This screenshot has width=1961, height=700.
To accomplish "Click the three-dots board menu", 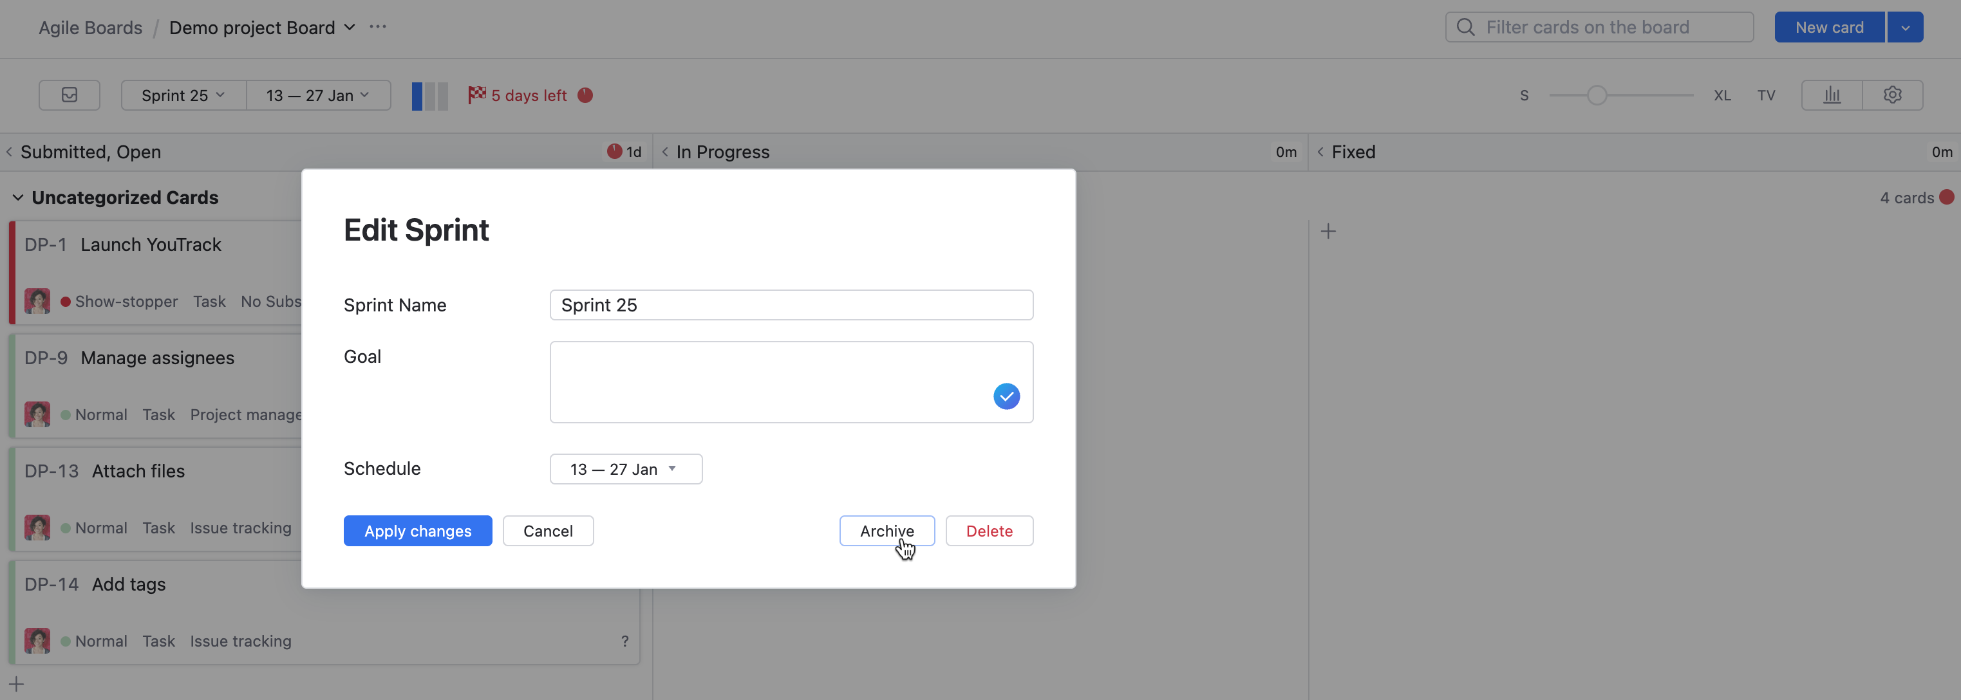I will (377, 28).
